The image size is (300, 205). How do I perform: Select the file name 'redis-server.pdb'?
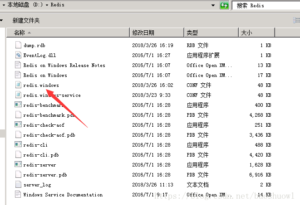click(x=45, y=175)
